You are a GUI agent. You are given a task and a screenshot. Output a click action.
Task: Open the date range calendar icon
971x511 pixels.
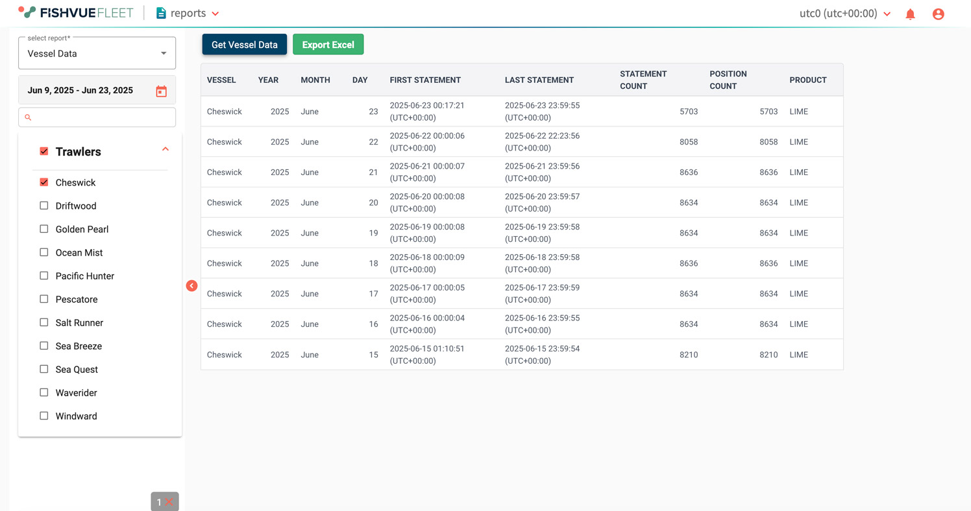161,91
